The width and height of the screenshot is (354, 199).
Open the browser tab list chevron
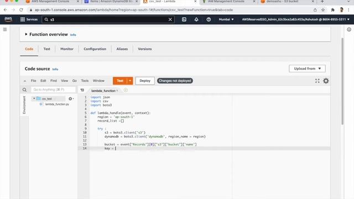coord(348,1)
